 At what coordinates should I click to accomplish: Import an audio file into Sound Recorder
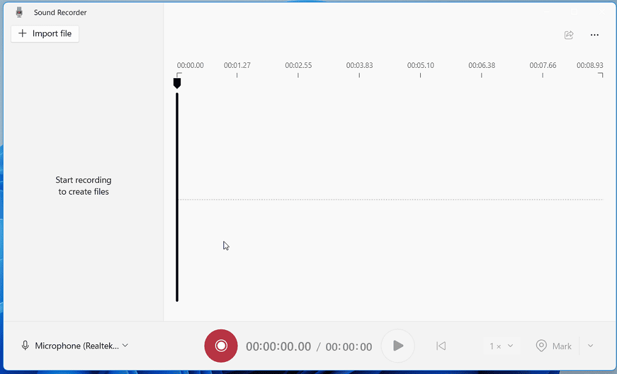click(45, 33)
